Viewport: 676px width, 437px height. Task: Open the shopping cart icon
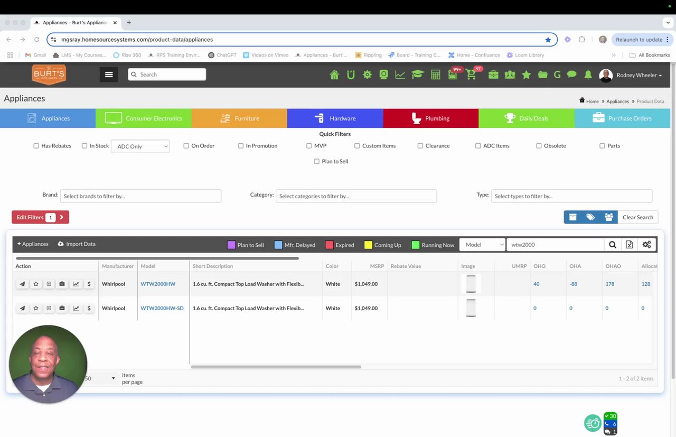coord(471,75)
